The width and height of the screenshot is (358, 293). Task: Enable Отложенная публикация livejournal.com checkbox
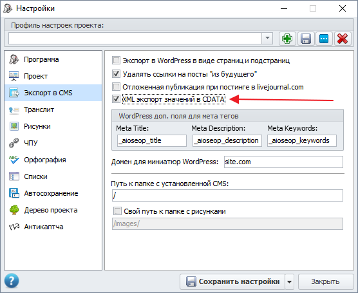point(116,87)
